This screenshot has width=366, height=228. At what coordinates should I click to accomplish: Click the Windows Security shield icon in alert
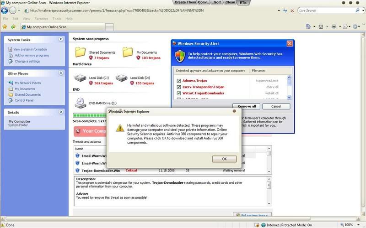pyautogui.click(x=180, y=56)
